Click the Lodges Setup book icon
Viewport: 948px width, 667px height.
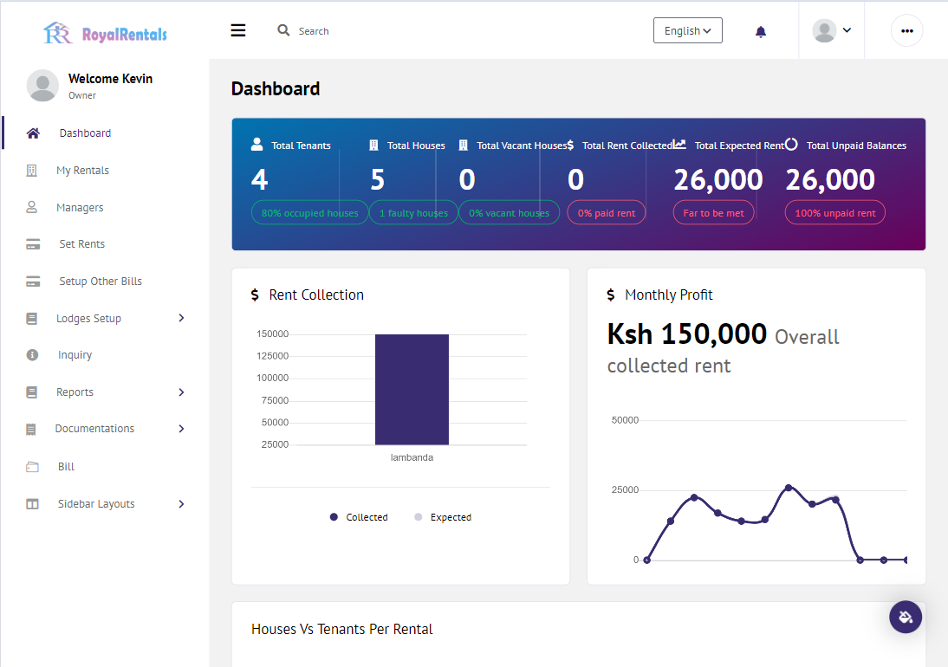click(32, 319)
